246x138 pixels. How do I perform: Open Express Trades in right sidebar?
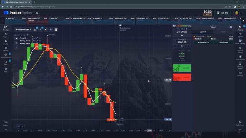(240, 50)
